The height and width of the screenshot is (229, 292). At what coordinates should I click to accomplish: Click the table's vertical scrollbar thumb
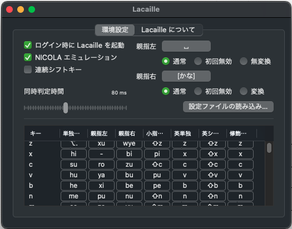pyautogui.click(x=269, y=148)
